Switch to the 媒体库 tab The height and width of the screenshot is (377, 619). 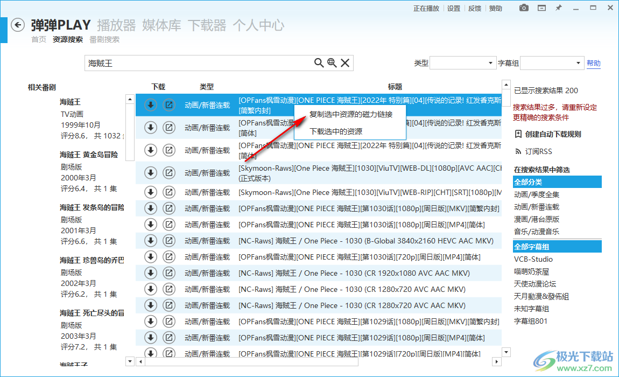point(161,25)
